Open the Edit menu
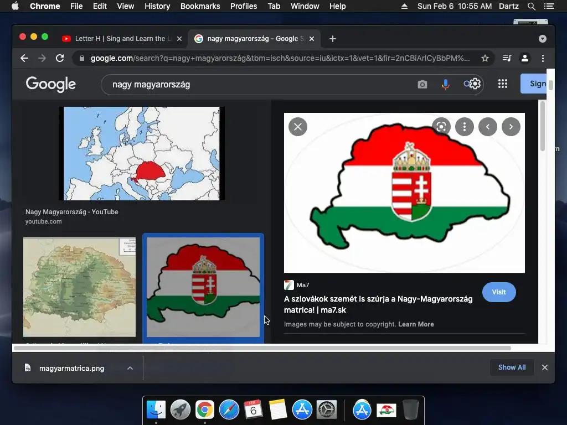This screenshot has height=425, width=567. click(100, 6)
